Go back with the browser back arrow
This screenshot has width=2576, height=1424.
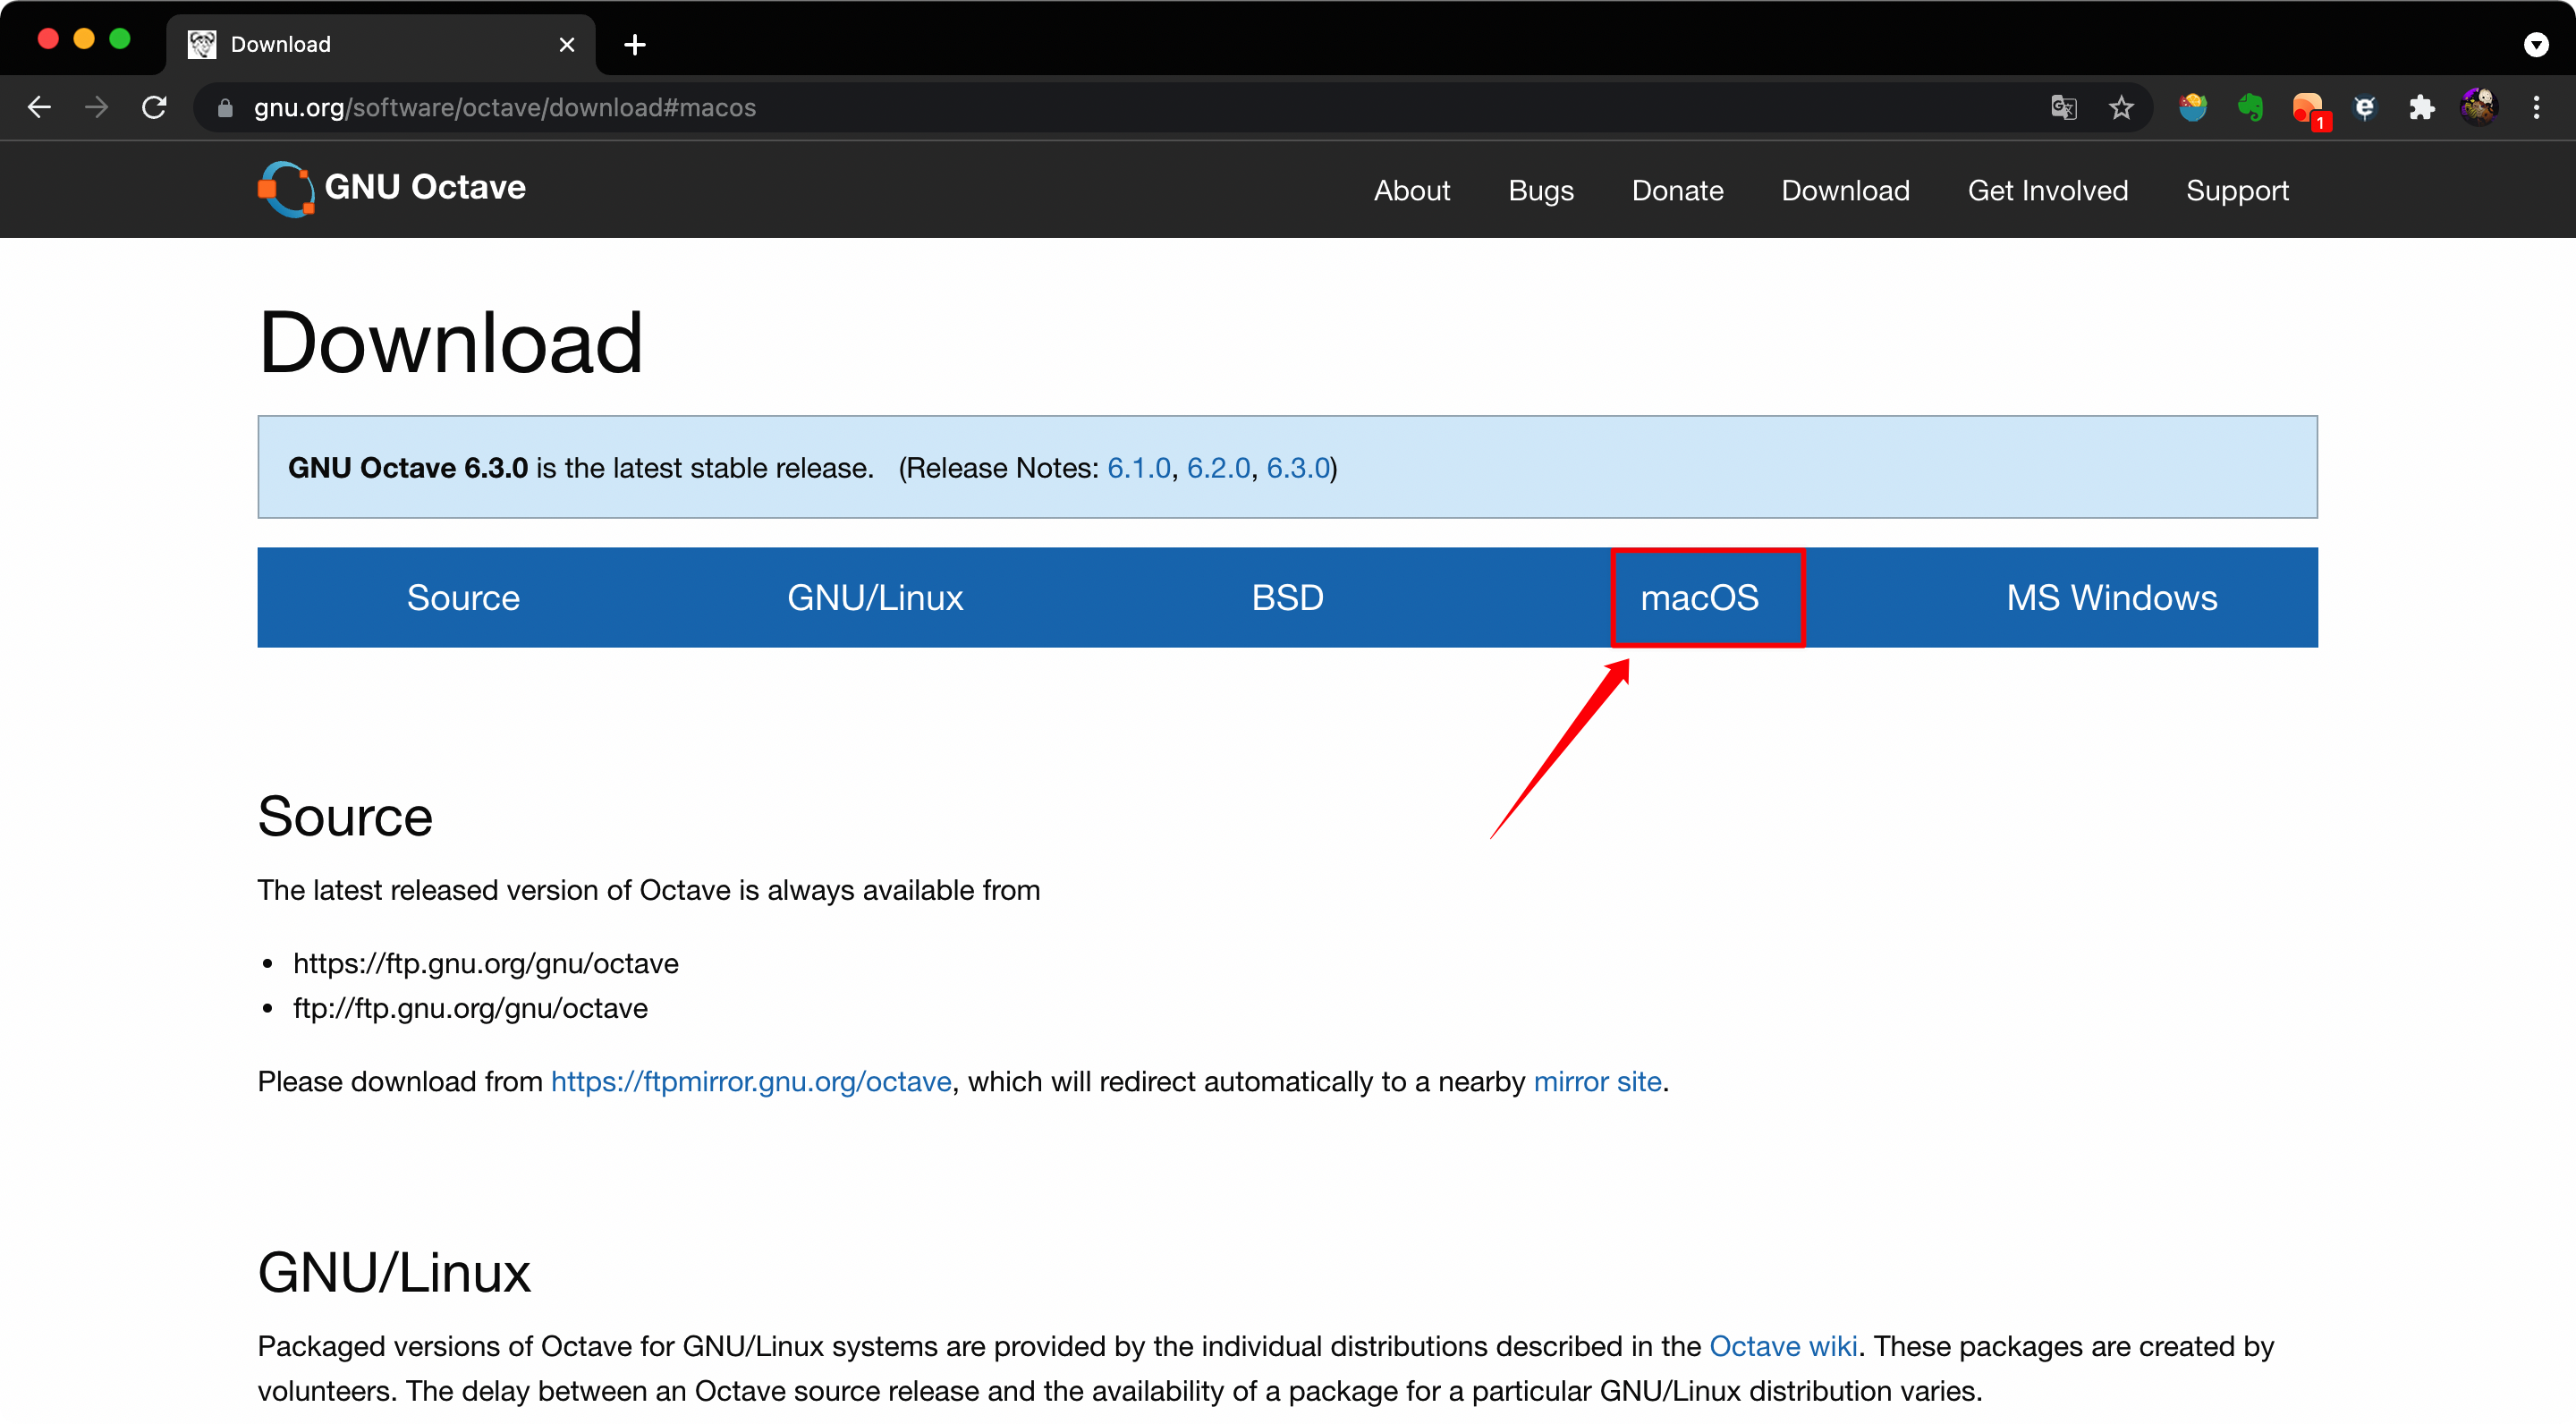(x=39, y=107)
